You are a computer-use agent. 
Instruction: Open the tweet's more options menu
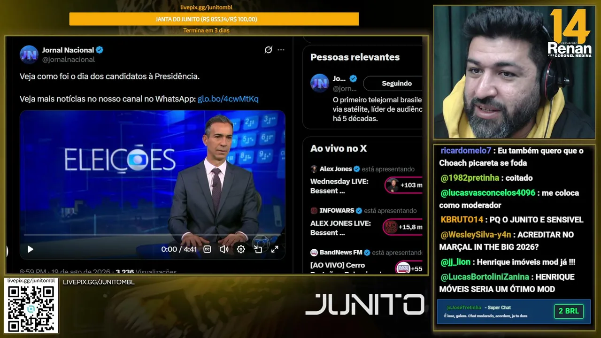tap(281, 50)
